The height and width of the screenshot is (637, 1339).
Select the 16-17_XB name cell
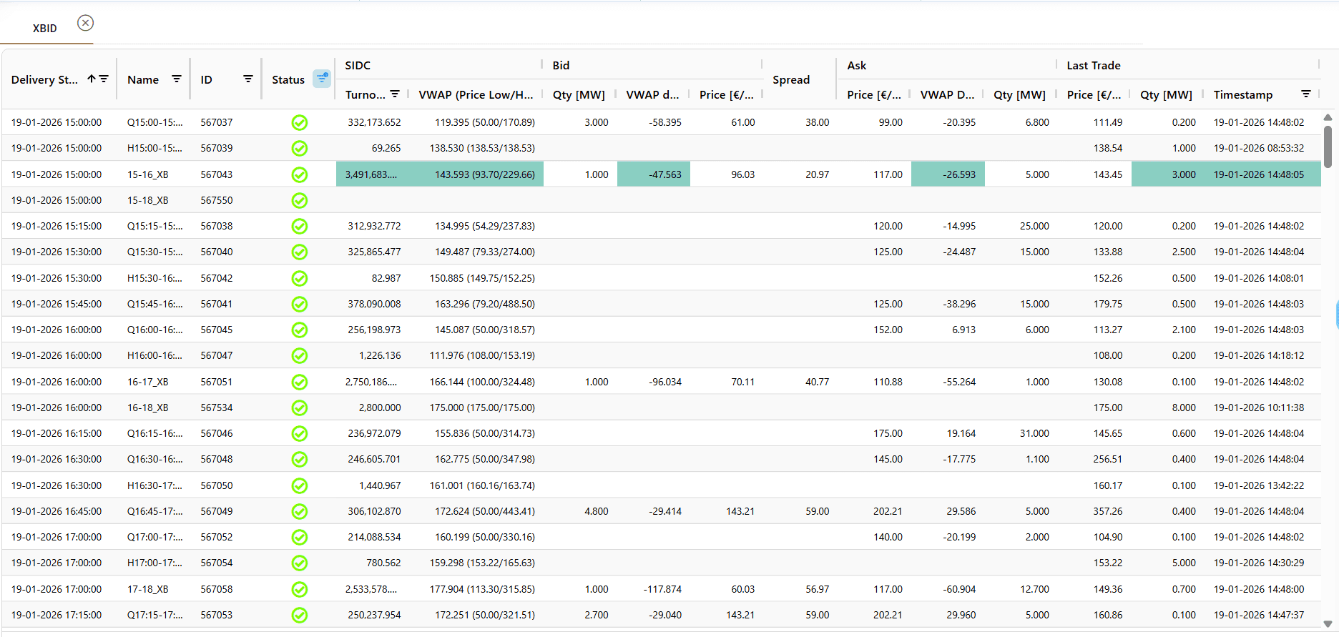point(148,382)
